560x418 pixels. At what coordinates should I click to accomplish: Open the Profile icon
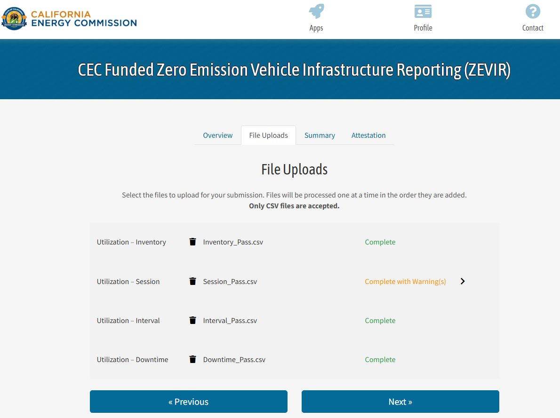coord(423,11)
